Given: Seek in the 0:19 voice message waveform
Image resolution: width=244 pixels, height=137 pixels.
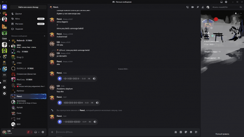Looking at the screenshot, I should [72, 122].
